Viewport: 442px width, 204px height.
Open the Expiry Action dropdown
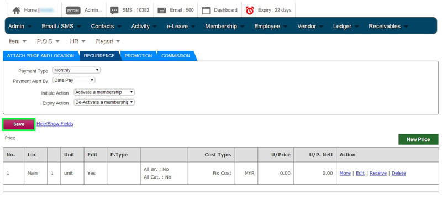pyautogui.click(x=104, y=102)
